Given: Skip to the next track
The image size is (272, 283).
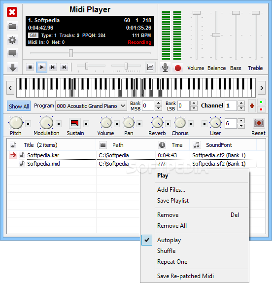Looking at the screenshot, I should coord(64,67).
